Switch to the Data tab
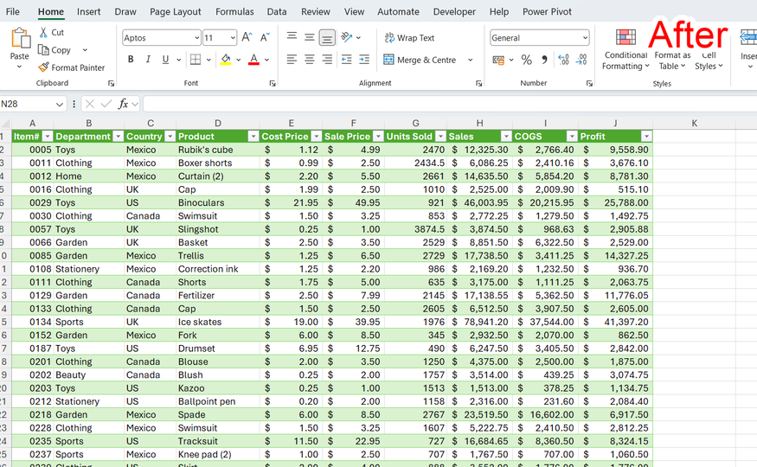Image resolution: width=757 pixels, height=467 pixels. click(x=277, y=11)
